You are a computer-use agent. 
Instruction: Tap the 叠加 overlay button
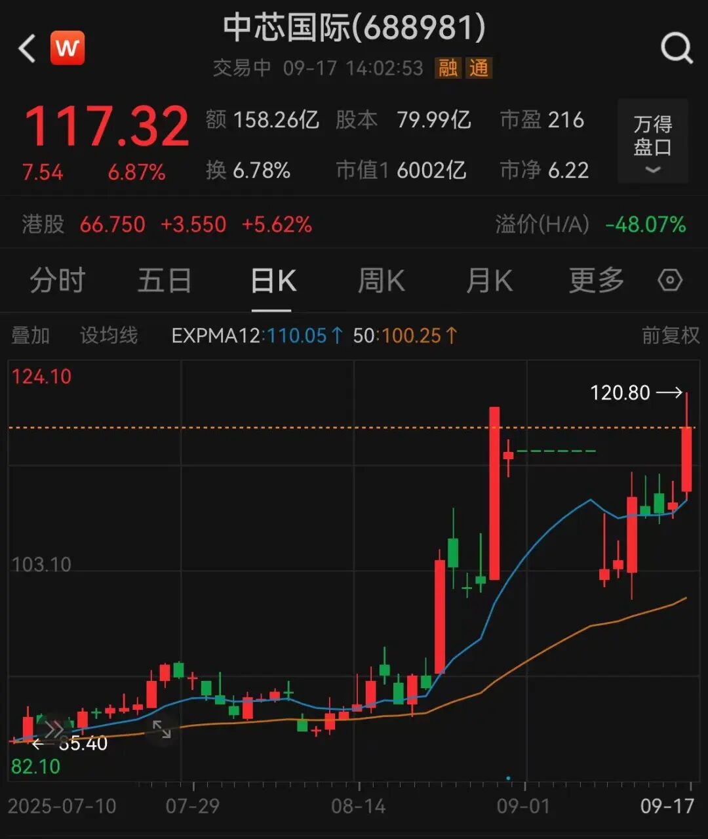tap(30, 335)
